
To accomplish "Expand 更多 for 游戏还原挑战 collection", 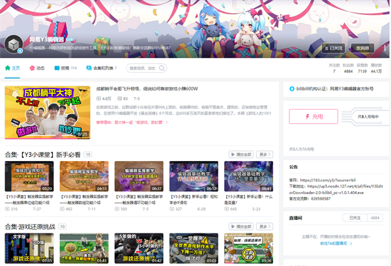I will point(264,226).
